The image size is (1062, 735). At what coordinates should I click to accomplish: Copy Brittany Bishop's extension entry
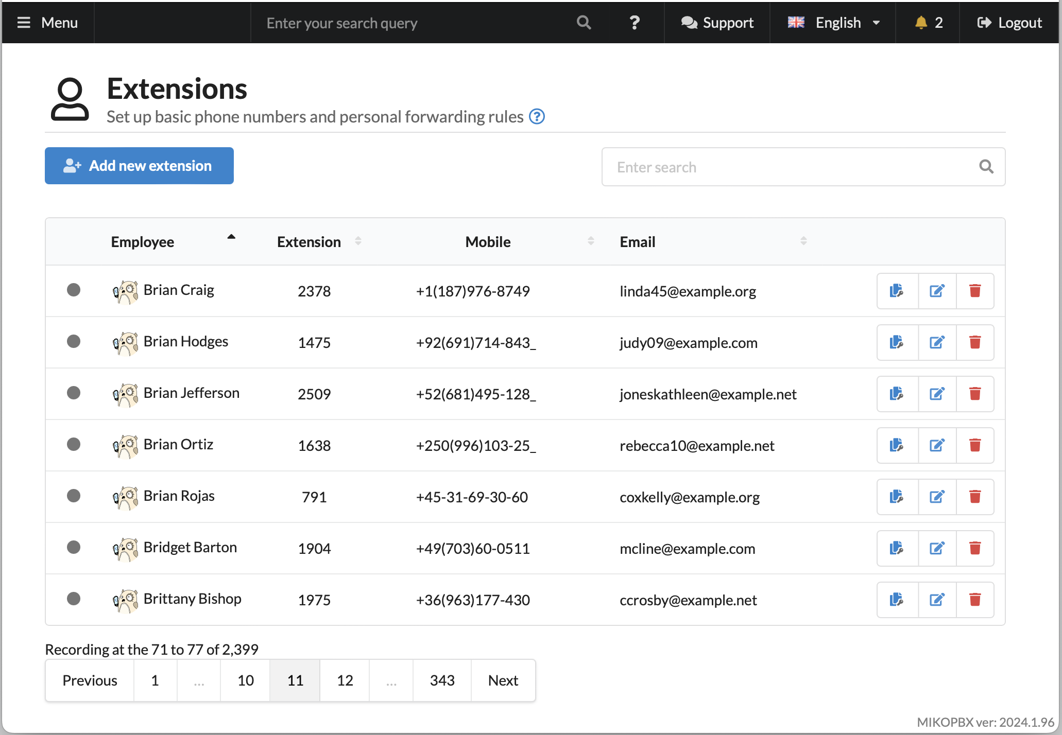pyautogui.click(x=897, y=600)
